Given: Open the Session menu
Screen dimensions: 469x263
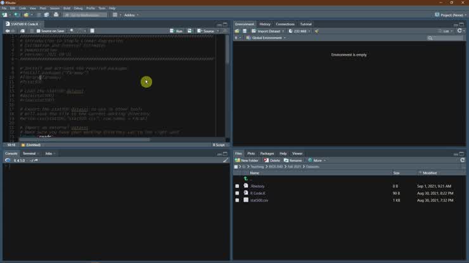Looking at the screenshot, I should (55, 8).
